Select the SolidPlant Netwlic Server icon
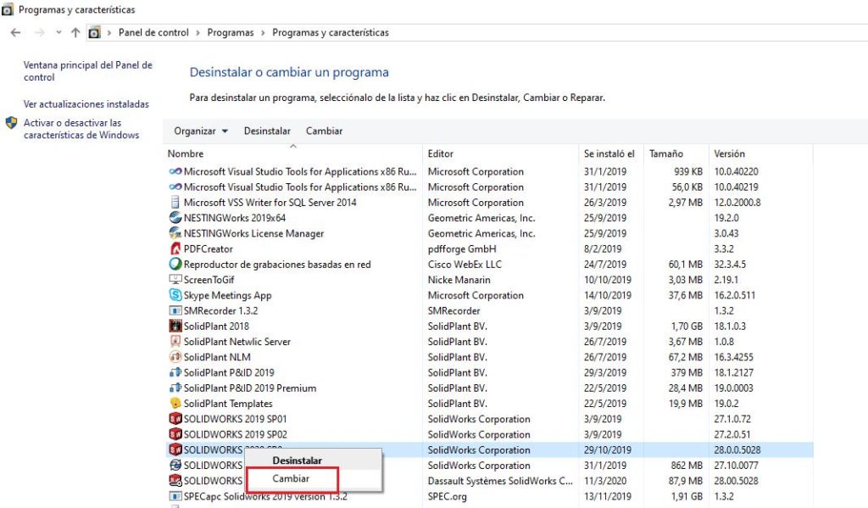 175,341
